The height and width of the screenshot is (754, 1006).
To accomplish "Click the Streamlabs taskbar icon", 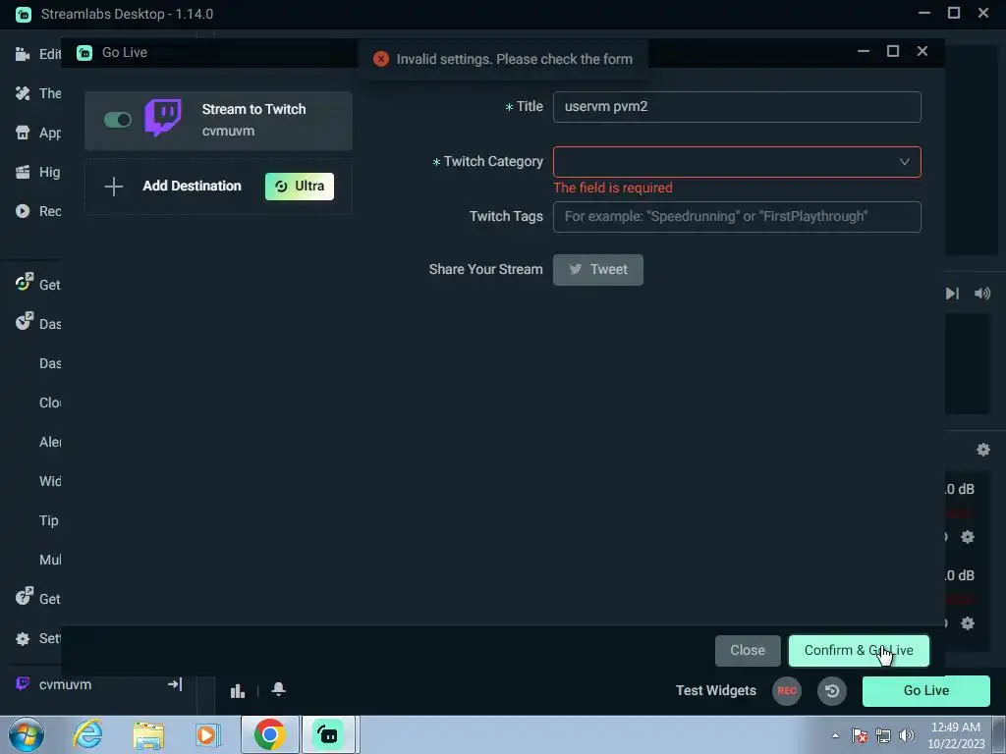I will [x=328, y=734].
